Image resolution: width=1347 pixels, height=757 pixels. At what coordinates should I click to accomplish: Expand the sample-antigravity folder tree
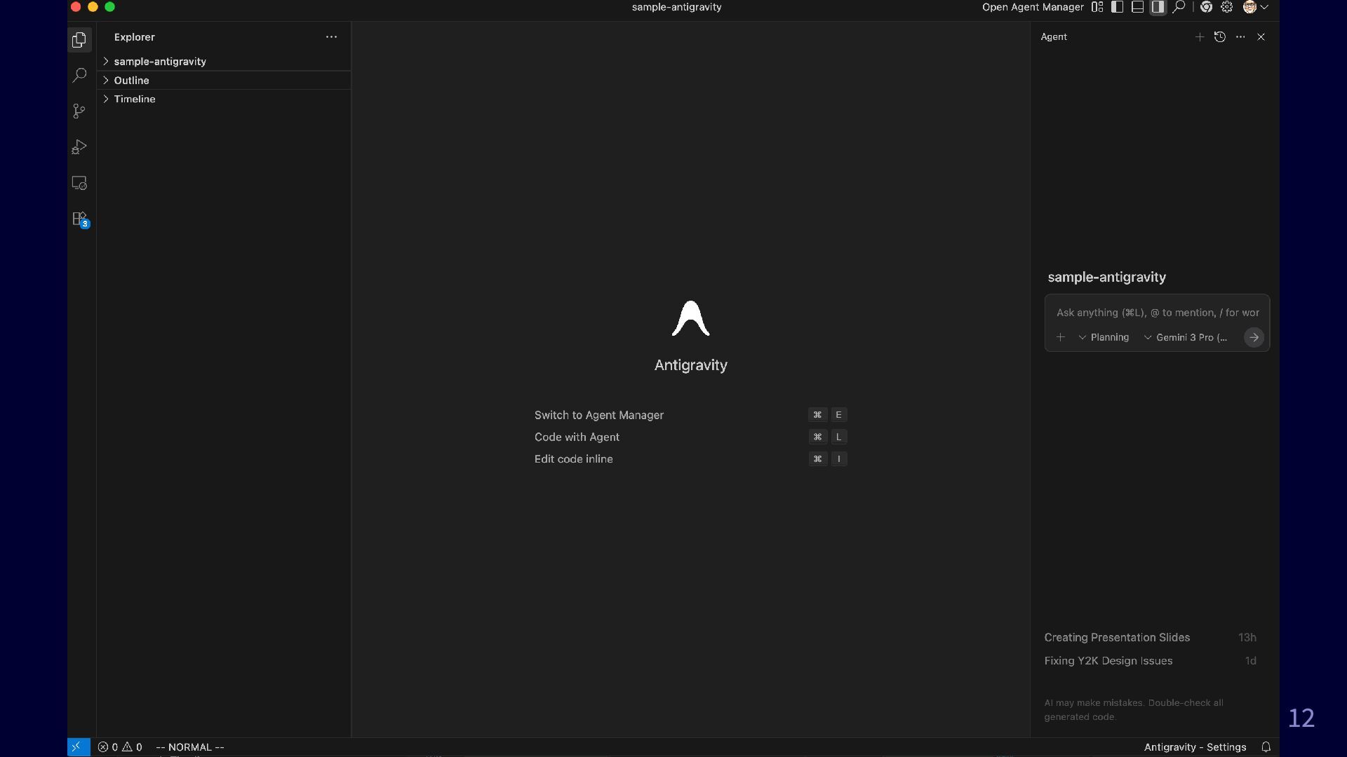pos(160,62)
